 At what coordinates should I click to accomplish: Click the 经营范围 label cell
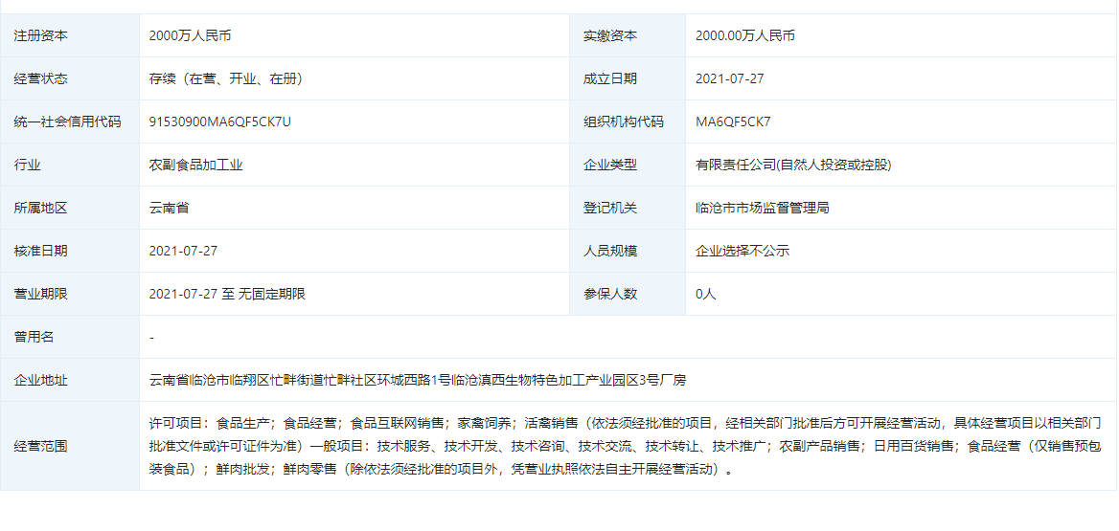click(70, 446)
